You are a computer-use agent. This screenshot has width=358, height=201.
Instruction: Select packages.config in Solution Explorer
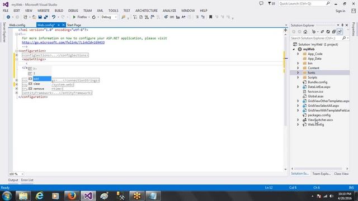click(319, 115)
